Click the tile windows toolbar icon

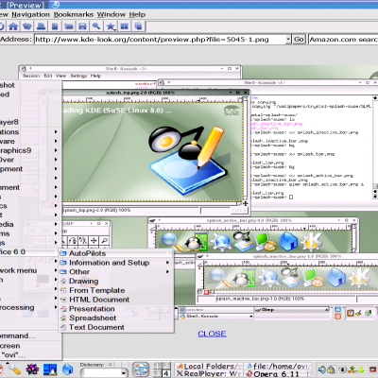point(125,26)
